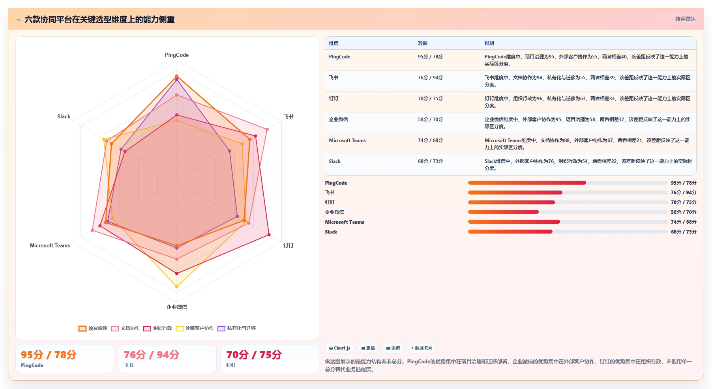The height and width of the screenshot is (389, 712).
Task: Click the 钉钉 progress bar
Action: (568, 202)
